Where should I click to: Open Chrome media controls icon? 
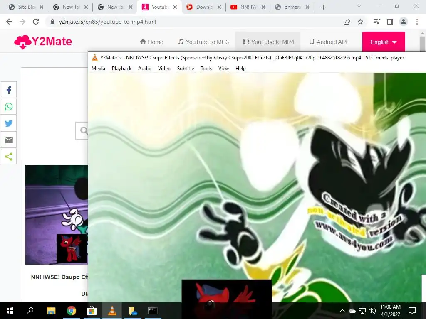(x=376, y=22)
